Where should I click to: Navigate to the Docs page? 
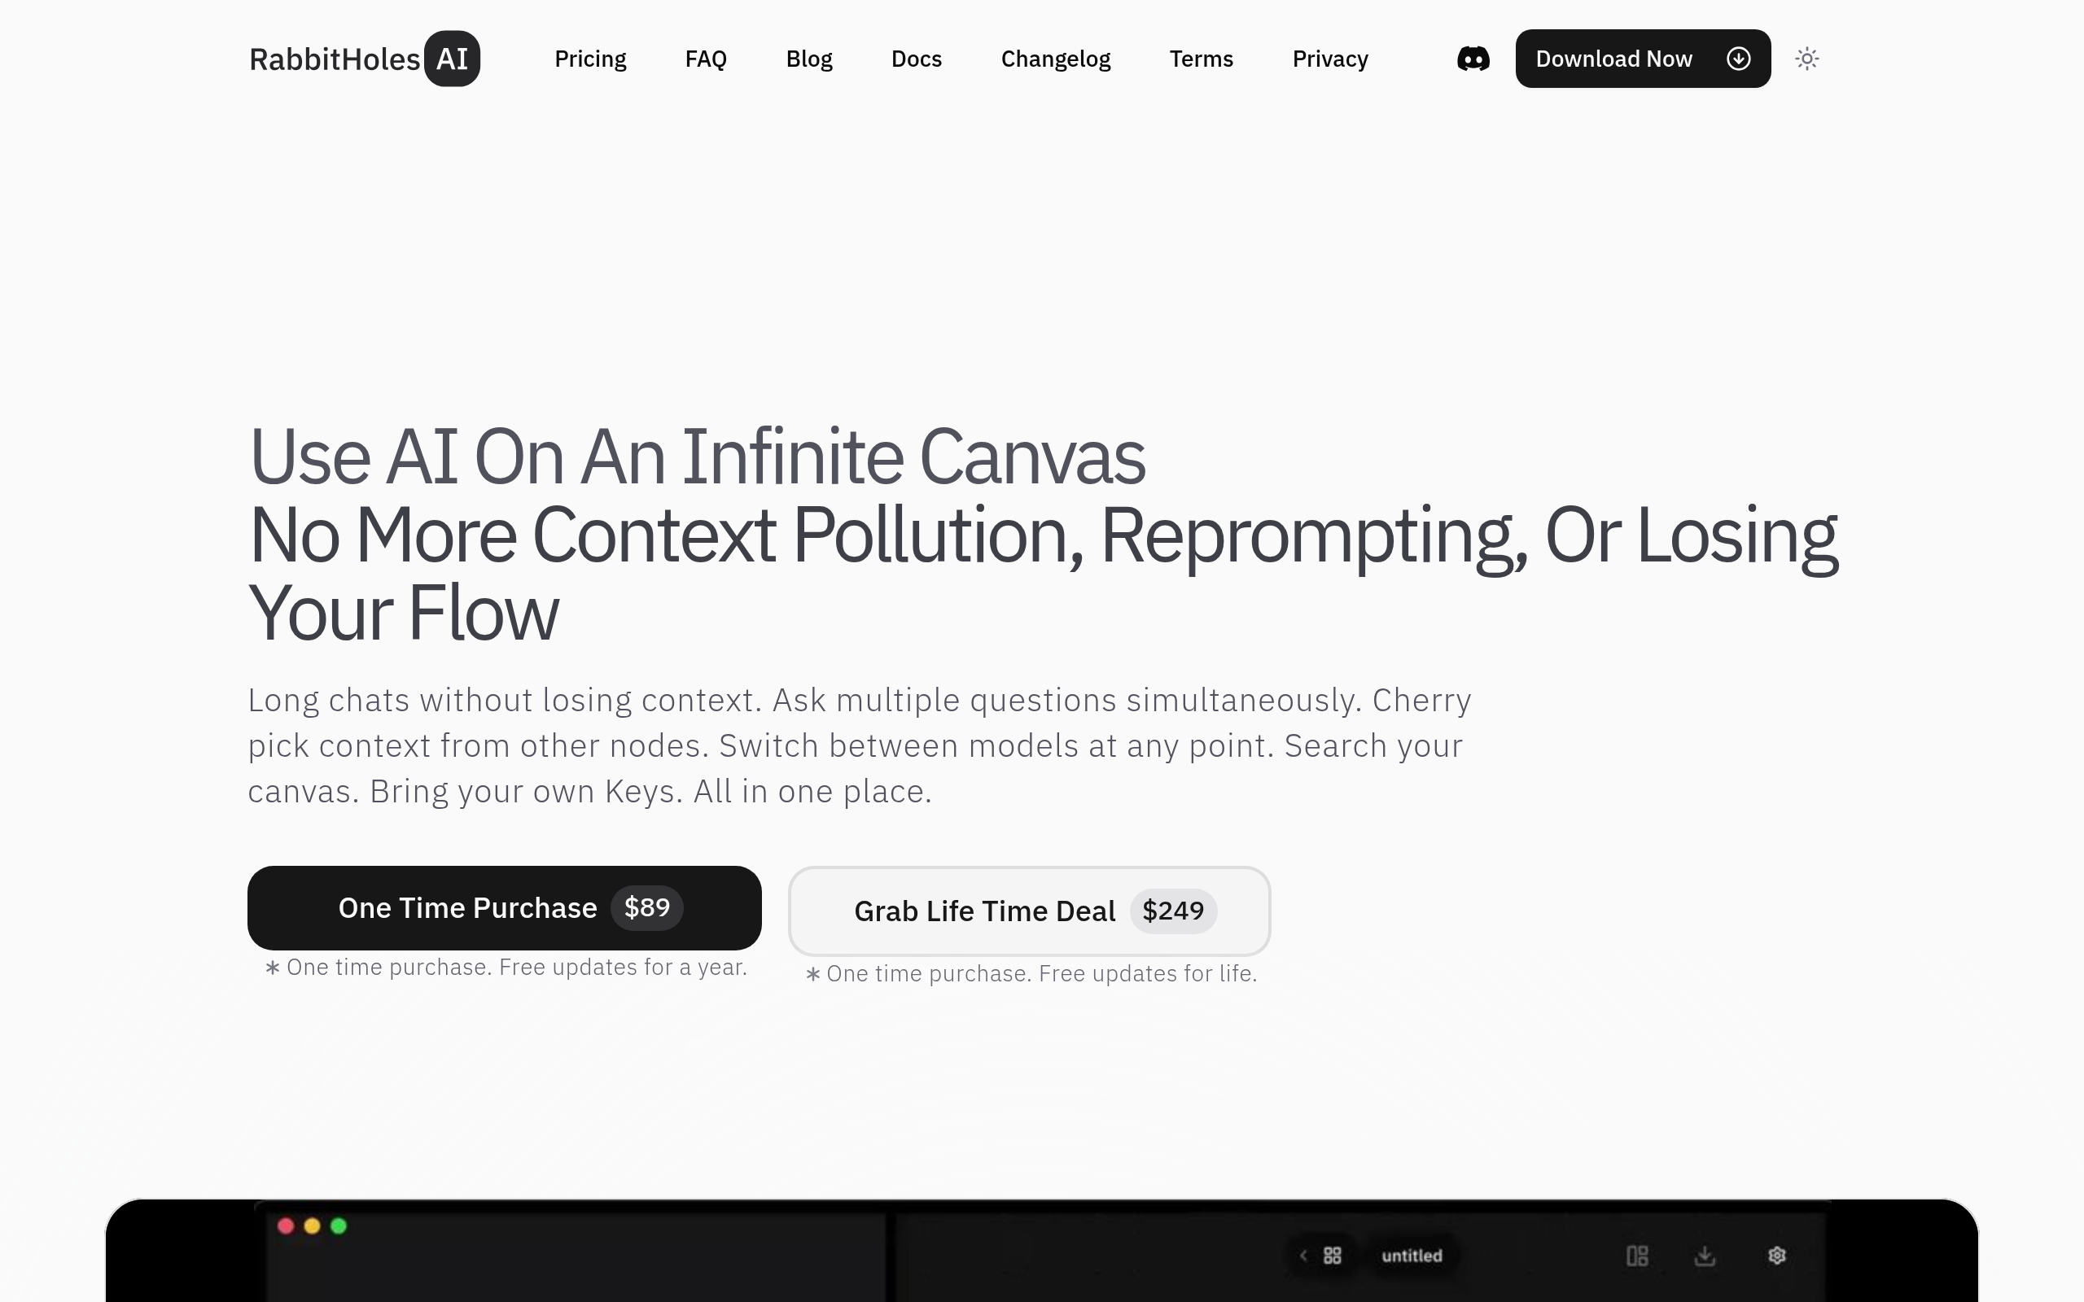pyautogui.click(x=917, y=59)
